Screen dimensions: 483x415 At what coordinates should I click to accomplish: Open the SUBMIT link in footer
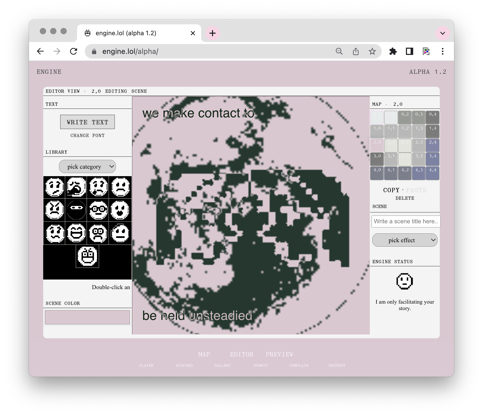pos(261,365)
